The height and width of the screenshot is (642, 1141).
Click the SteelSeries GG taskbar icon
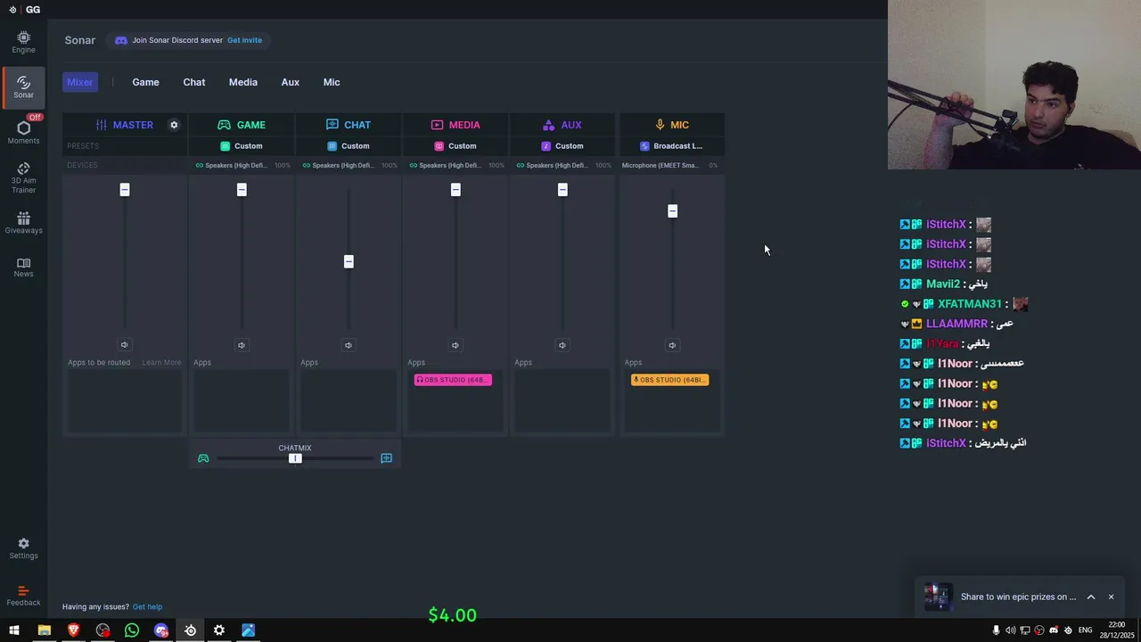pyautogui.click(x=190, y=630)
